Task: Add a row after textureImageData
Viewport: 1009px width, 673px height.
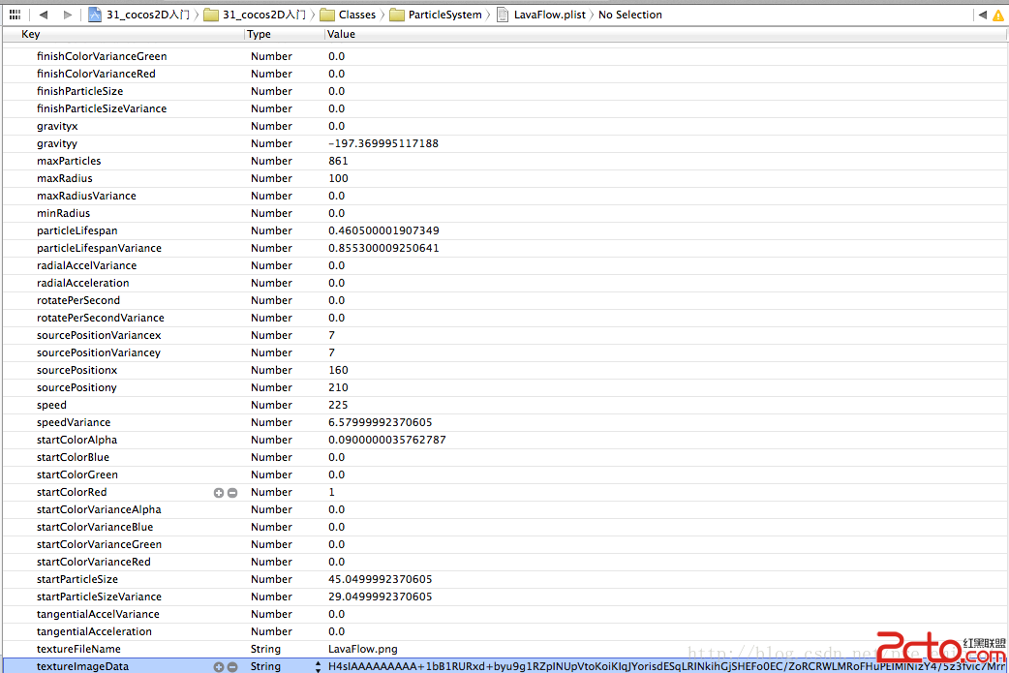Action: click(219, 667)
